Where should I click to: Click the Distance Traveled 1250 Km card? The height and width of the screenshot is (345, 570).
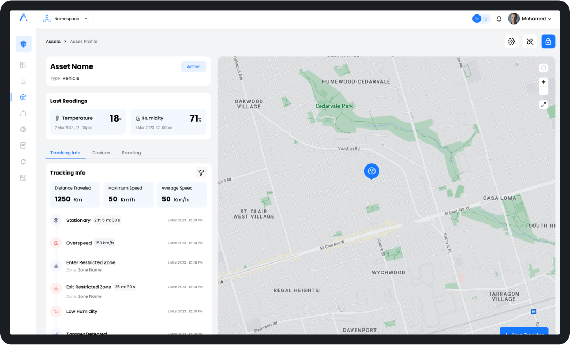pos(75,195)
